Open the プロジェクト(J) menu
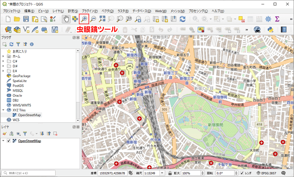Screen dimensions: 294x177 [11, 11]
